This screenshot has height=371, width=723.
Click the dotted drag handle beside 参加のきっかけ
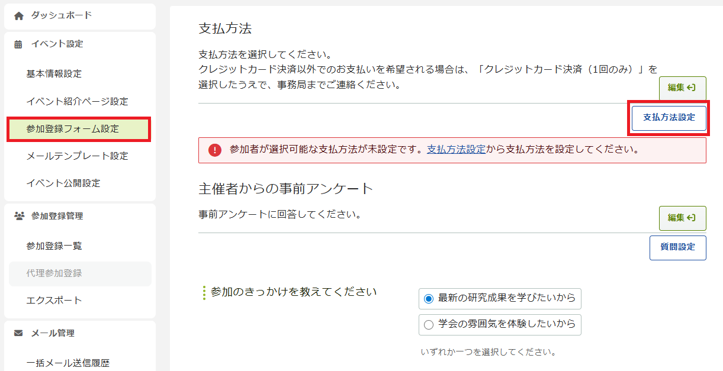(x=204, y=292)
